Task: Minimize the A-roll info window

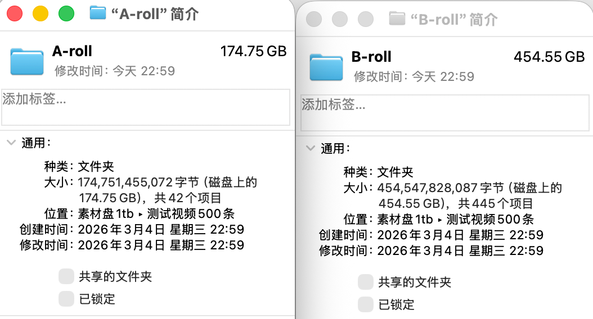Action: (41, 13)
